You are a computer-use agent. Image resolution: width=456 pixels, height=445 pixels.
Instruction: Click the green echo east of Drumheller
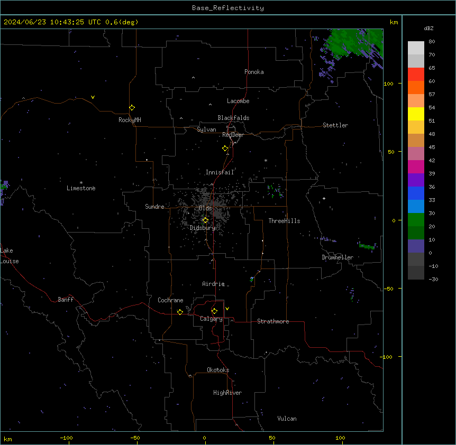click(367, 246)
